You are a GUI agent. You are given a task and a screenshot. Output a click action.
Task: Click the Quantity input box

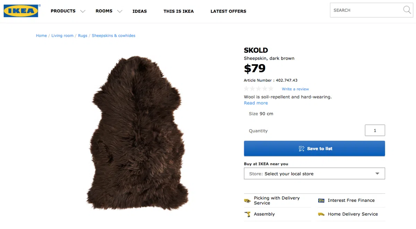375,131
